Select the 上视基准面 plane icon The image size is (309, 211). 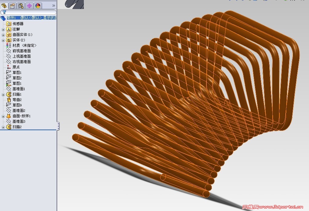tap(9, 56)
